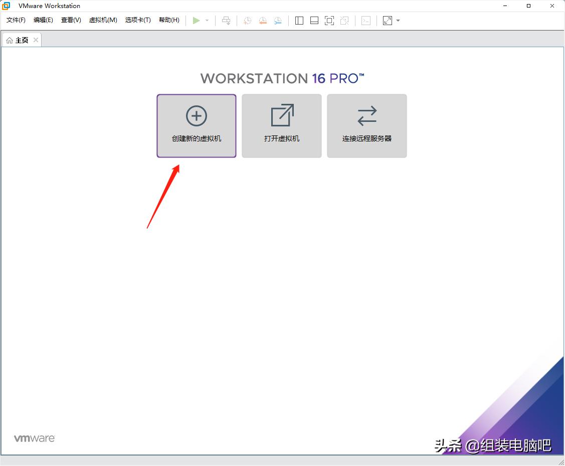Close the VMware Workstation window
This screenshot has height=466, width=565.
[552, 6]
